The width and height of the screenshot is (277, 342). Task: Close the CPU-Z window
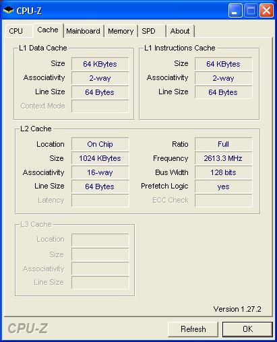tap(266, 10)
